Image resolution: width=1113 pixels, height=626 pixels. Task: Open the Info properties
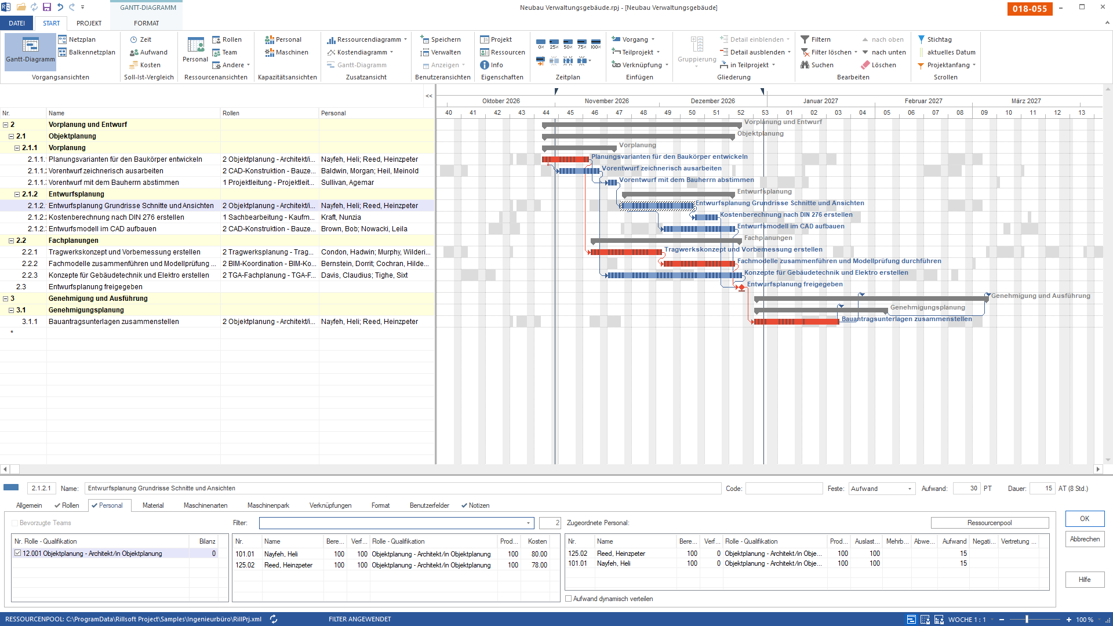[x=492, y=65]
